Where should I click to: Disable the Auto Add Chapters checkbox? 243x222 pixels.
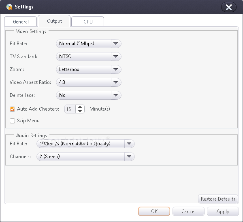pos(12,109)
